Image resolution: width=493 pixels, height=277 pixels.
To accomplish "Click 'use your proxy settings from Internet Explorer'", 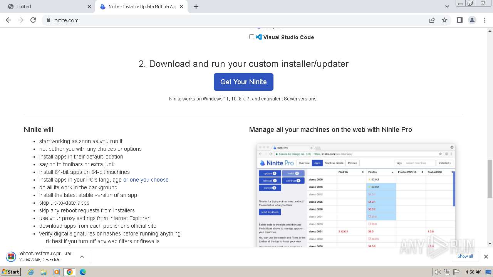I will pos(94,218).
